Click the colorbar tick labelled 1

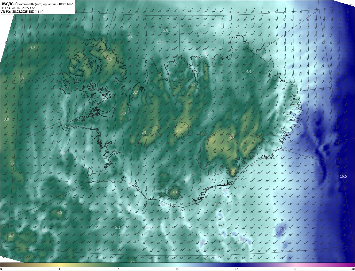59,269
